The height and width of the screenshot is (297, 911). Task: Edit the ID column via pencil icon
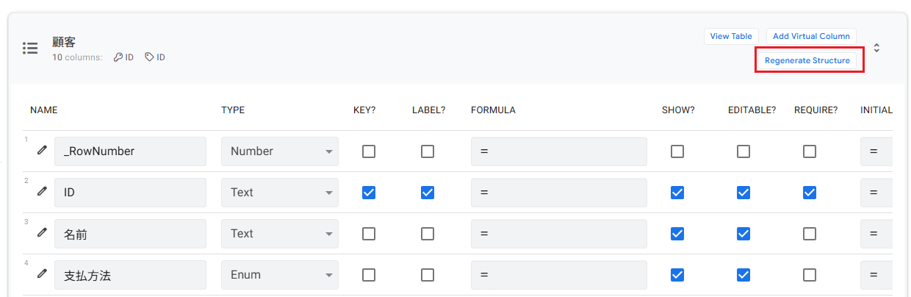pos(43,191)
